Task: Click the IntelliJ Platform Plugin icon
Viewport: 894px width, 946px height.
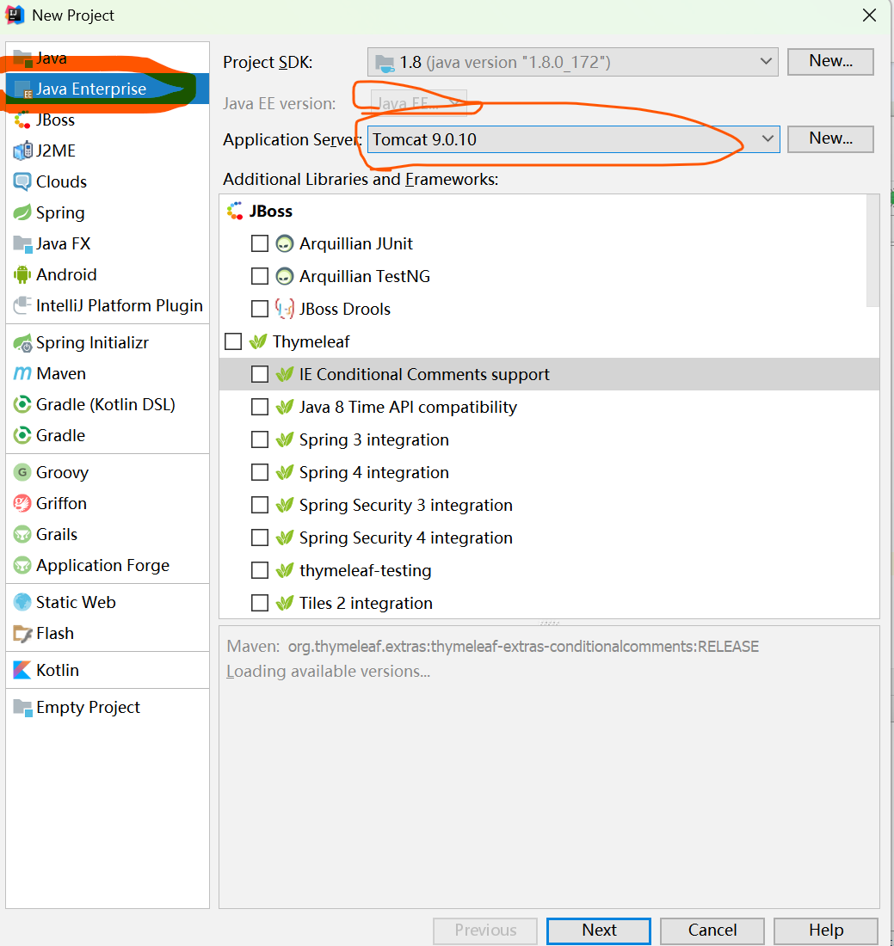Action: point(22,305)
